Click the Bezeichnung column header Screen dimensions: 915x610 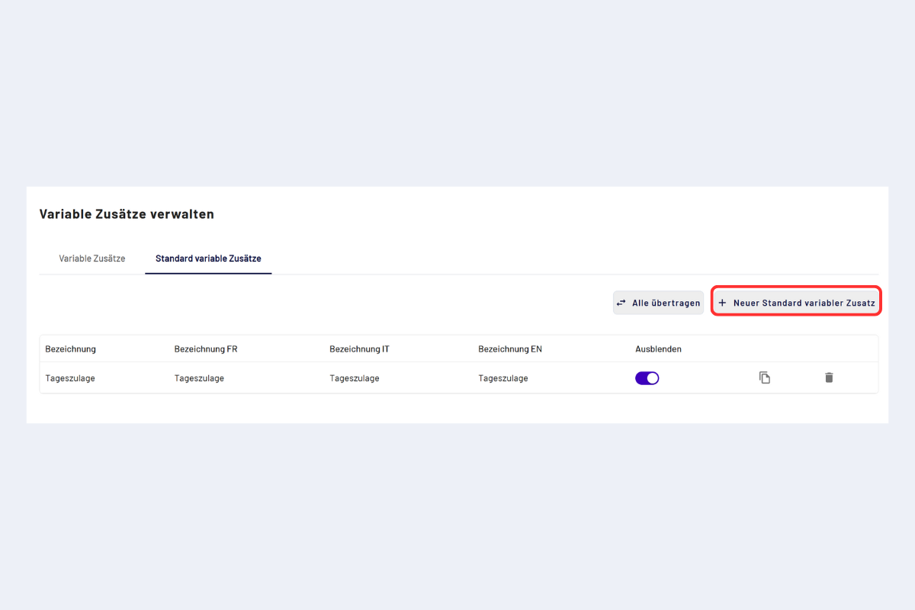[x=71, y=349]
